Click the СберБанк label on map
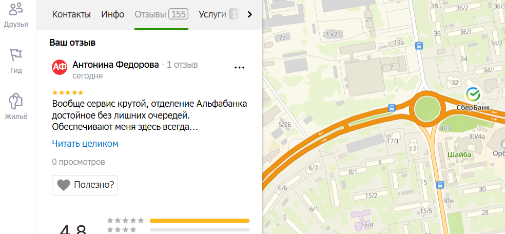The width and height of the screenshot is (505, 234). pos(473,108)
